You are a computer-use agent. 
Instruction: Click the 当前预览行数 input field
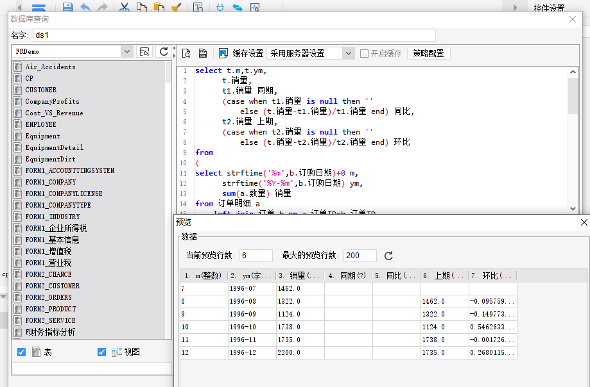[x=256, y=256]
